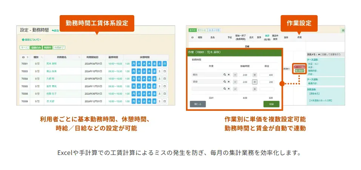Open user name link in row 70004
Screen dimensions: 361x170
50,79
